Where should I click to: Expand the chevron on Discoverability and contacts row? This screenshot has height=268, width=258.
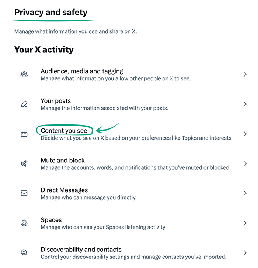point(245,253)
